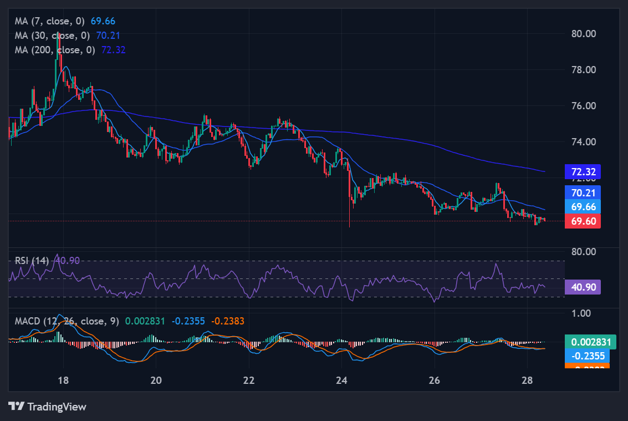This screenshot has width=628, height=421.
Task: Select the purple 40.90 RSI value tag
Action: point(583,287)
